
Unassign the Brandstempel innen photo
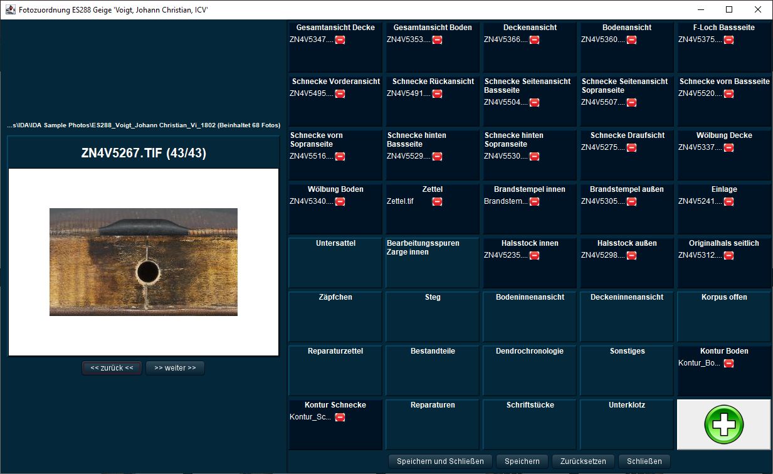click(x=534, y=202)
